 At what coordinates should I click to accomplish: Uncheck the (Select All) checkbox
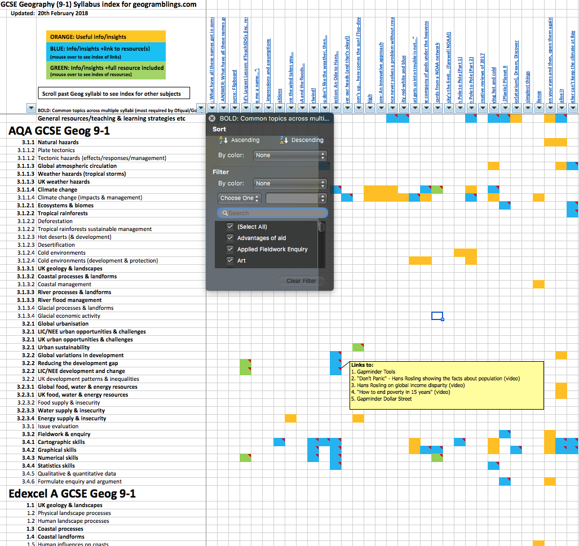coord(230,227)
